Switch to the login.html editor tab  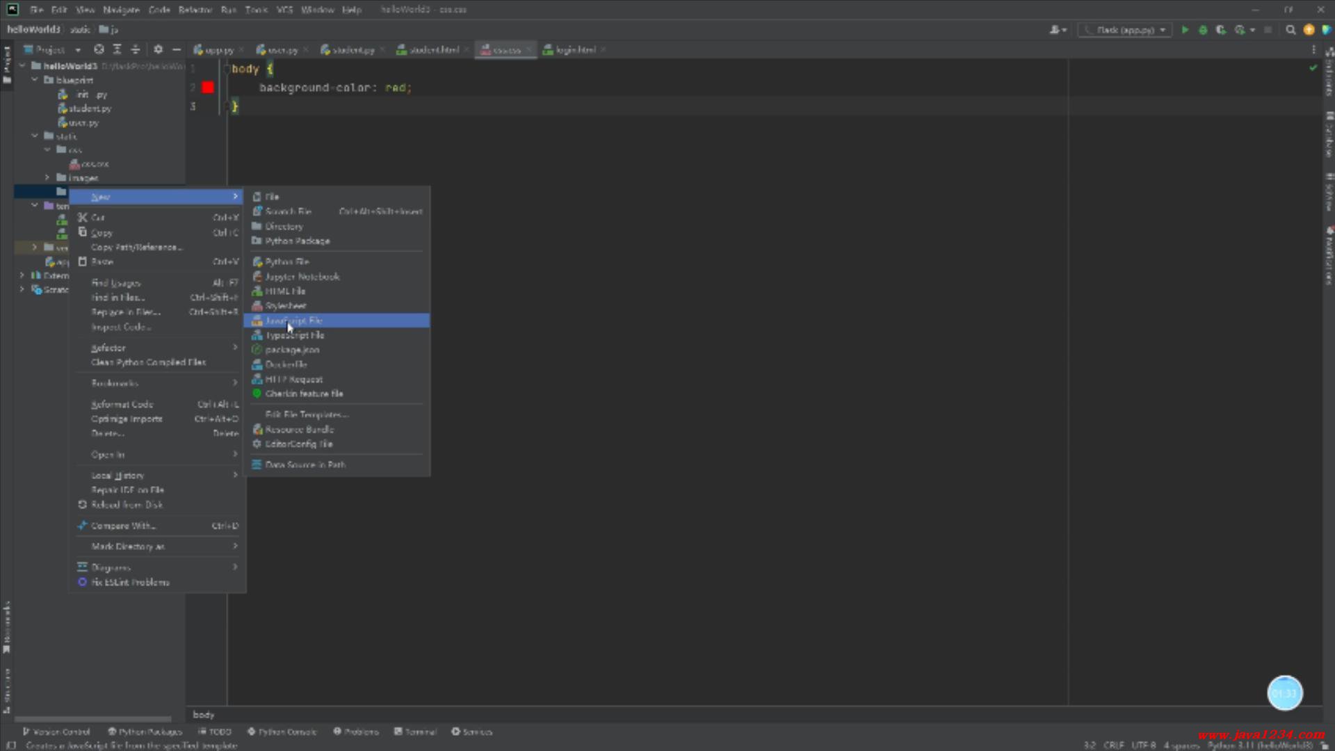click(575, 49)
